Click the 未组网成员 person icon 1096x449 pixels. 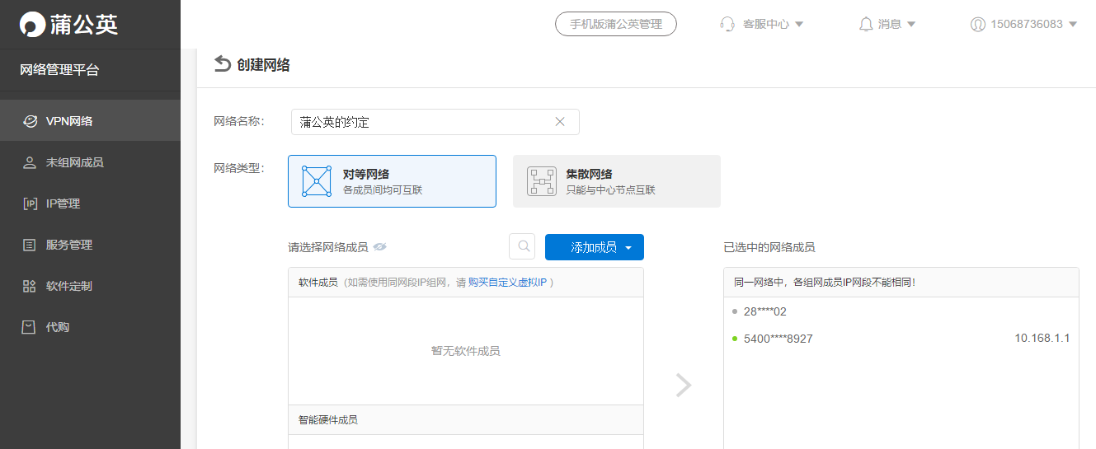[x=30, y=162]
